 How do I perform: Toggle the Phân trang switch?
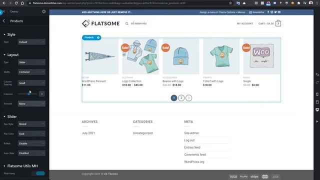(38, 173)
